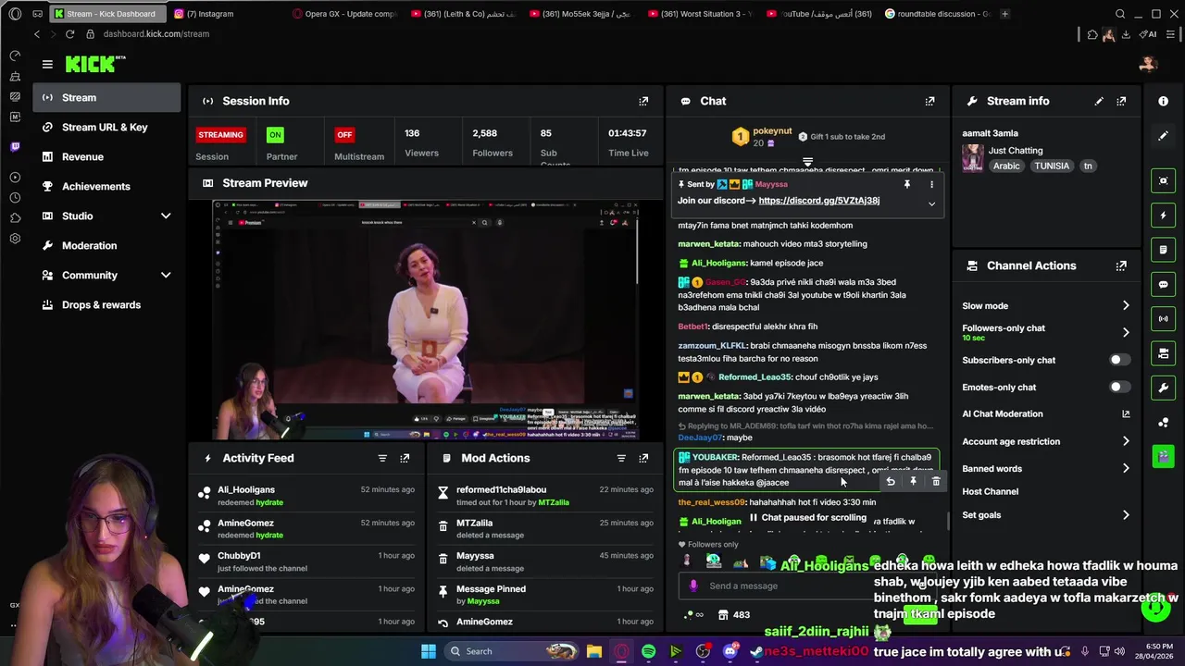
Task: Open Drops & rewards sidebar item
Action: 106,304
